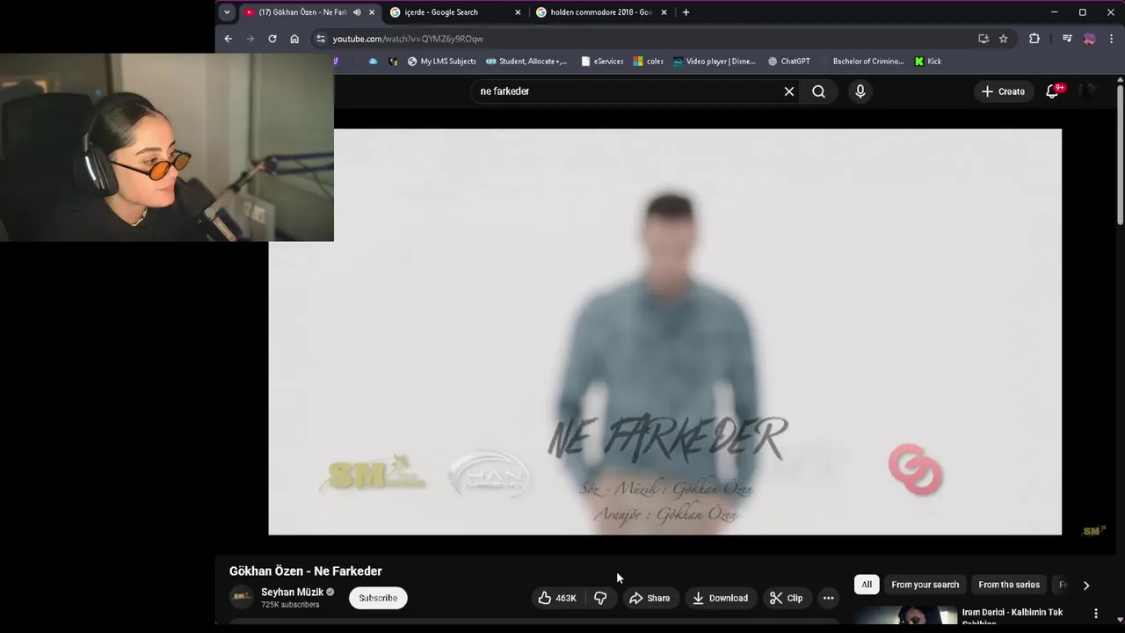The height and width of the screenshot is (633, 1125).
Task: Open the Video player Disney bookmark
Action: pyautogui.click(x=715, y=62)
